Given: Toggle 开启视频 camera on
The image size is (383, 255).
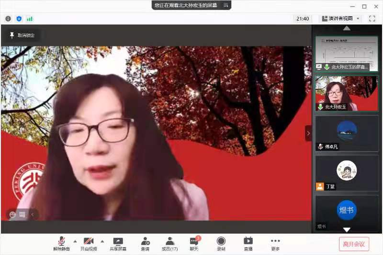Looking at the screenshot, I should (x=89, y=244).
